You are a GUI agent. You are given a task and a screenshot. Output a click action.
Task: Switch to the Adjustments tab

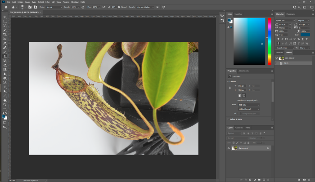[x=243, y=71]
